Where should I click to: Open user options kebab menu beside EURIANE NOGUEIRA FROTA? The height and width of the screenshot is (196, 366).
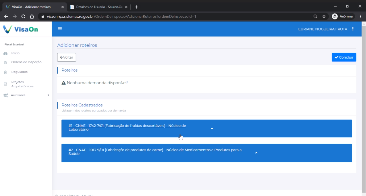click(x=353, y=29)
